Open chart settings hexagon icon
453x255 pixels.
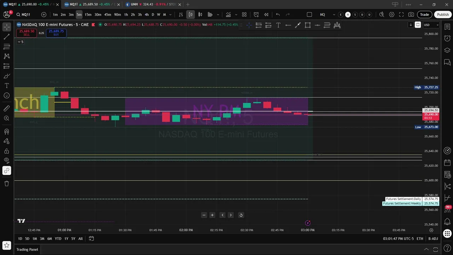391,15
